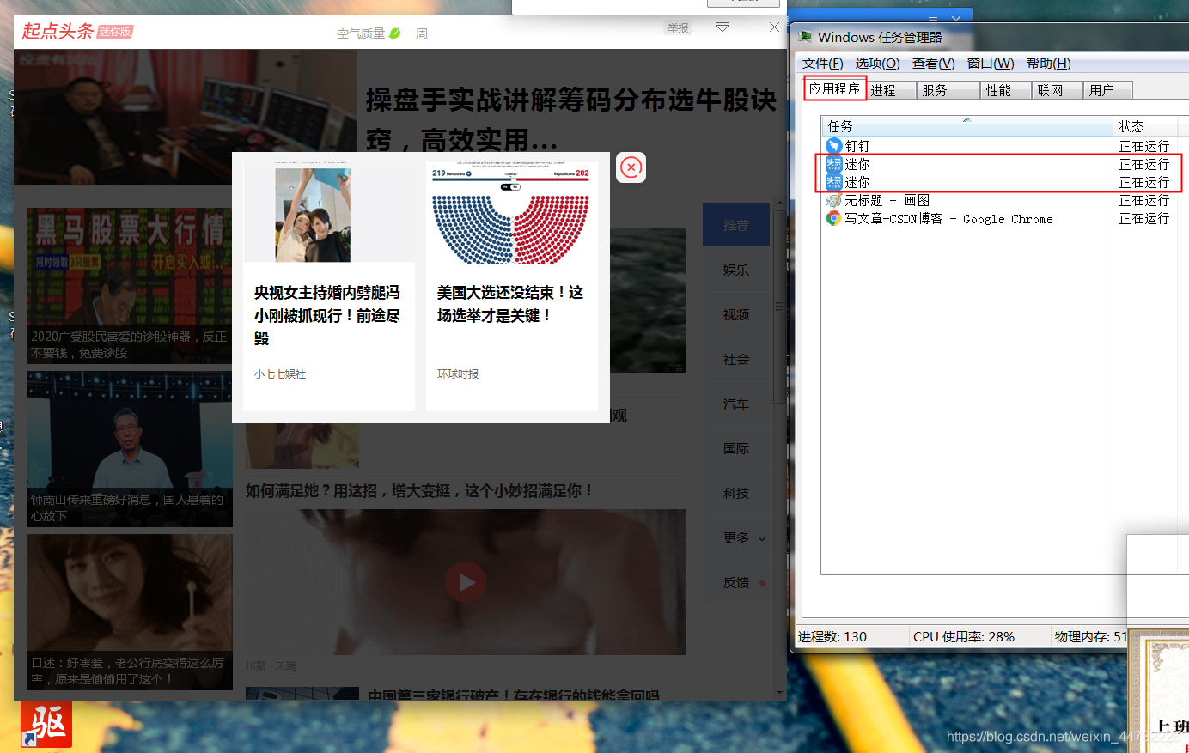Screen dimensions: 1189x753
Task: Select the 无标题 - 画图 task row
Action: (x=1001, y=200)
